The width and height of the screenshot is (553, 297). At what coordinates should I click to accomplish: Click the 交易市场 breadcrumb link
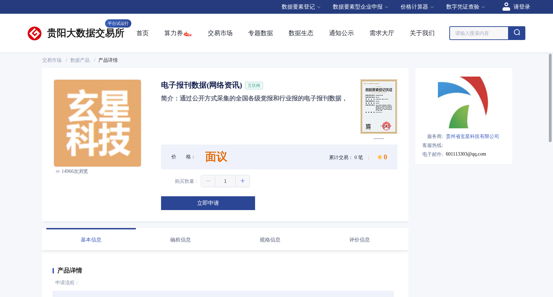[x=52, y=60]
